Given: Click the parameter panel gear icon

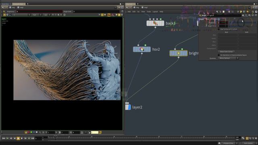Looking at the screenshot, I should click(243, 15).
